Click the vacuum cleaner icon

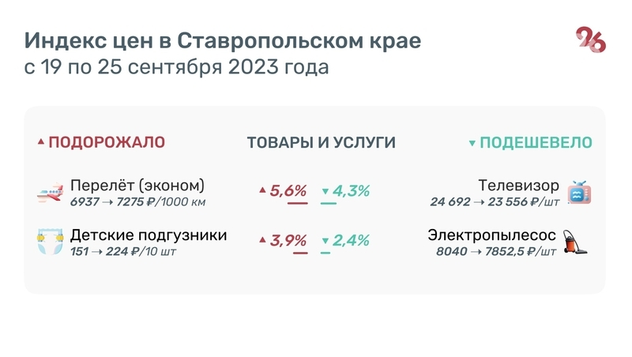click(x=581, y=241)
